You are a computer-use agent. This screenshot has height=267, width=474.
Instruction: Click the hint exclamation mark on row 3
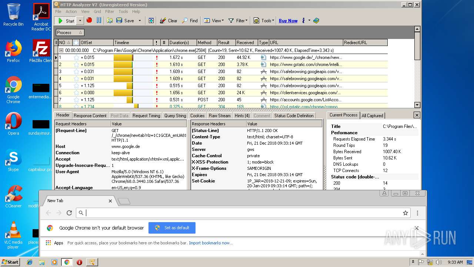point(157,72)
